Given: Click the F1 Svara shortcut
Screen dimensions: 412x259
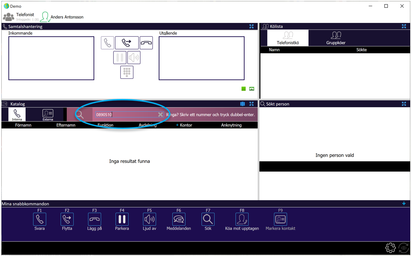Looking at the screenshot, I should coord(40,220).
